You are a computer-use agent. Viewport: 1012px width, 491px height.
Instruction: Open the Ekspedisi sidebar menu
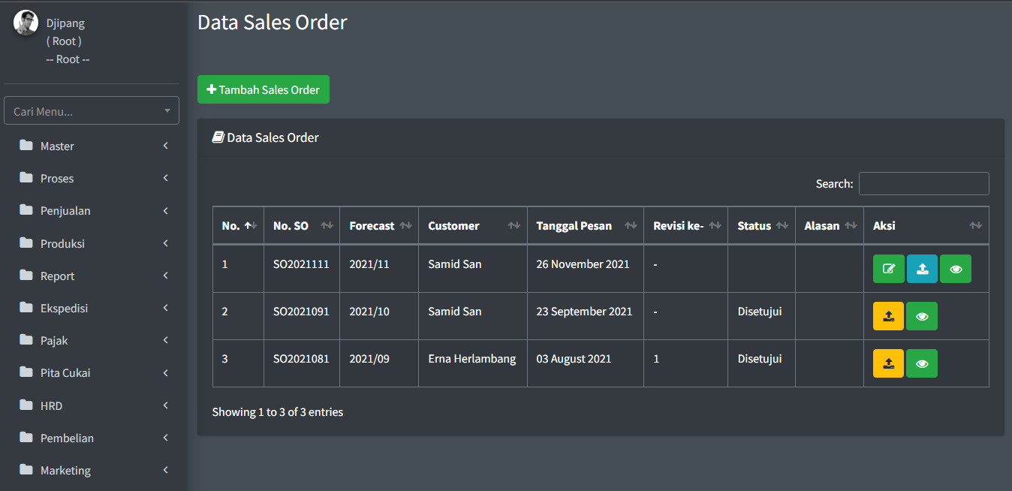64,309
